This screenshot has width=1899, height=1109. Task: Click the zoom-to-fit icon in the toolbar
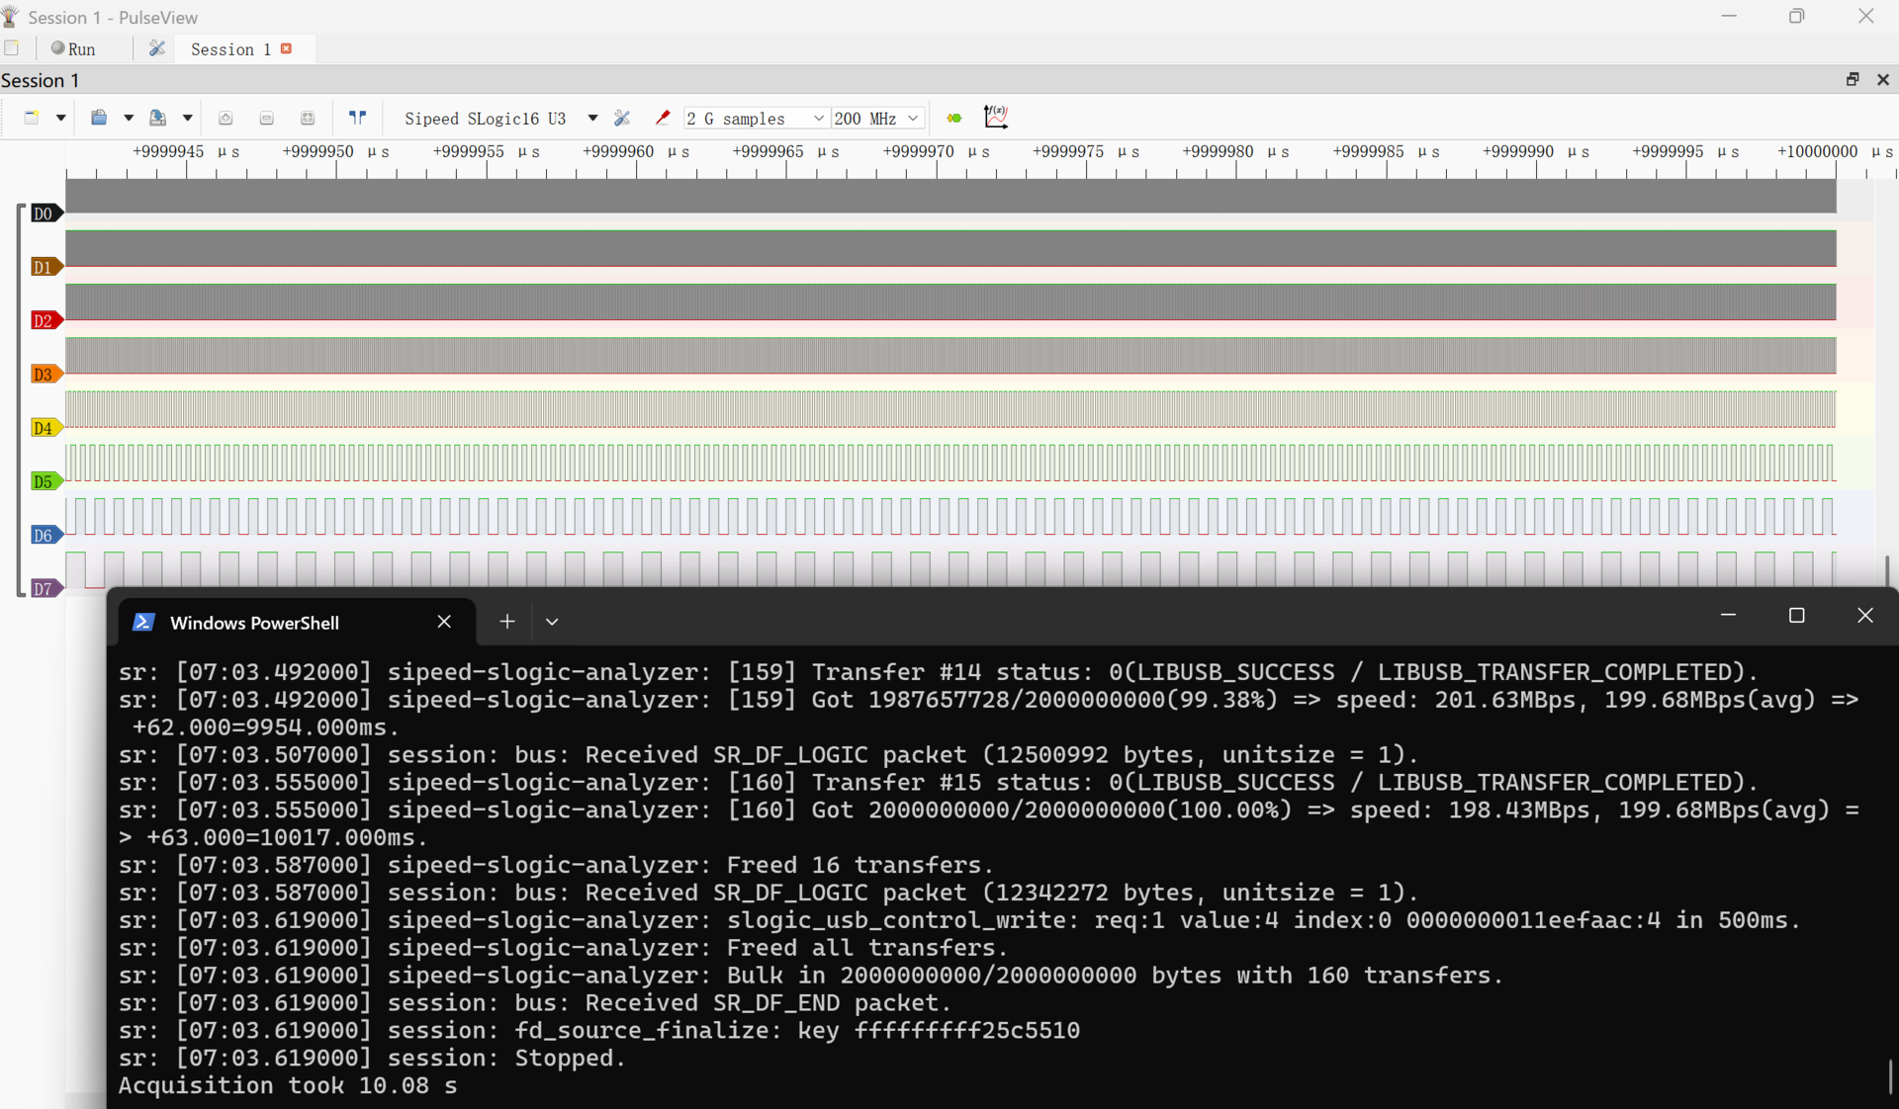[308, 118]
